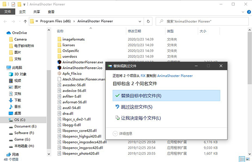The width and height of the screenshot is (252, 162).
Task: Select 本地磁盘 (H:) drive
Action: (x=21, y=146)
